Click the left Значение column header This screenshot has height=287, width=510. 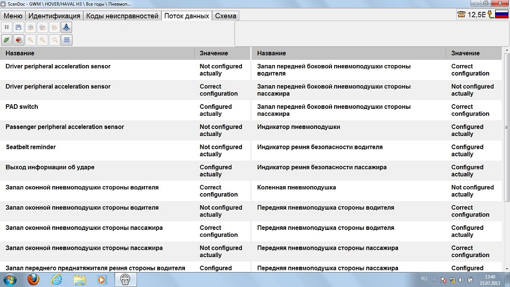click(x=222, y=53)
